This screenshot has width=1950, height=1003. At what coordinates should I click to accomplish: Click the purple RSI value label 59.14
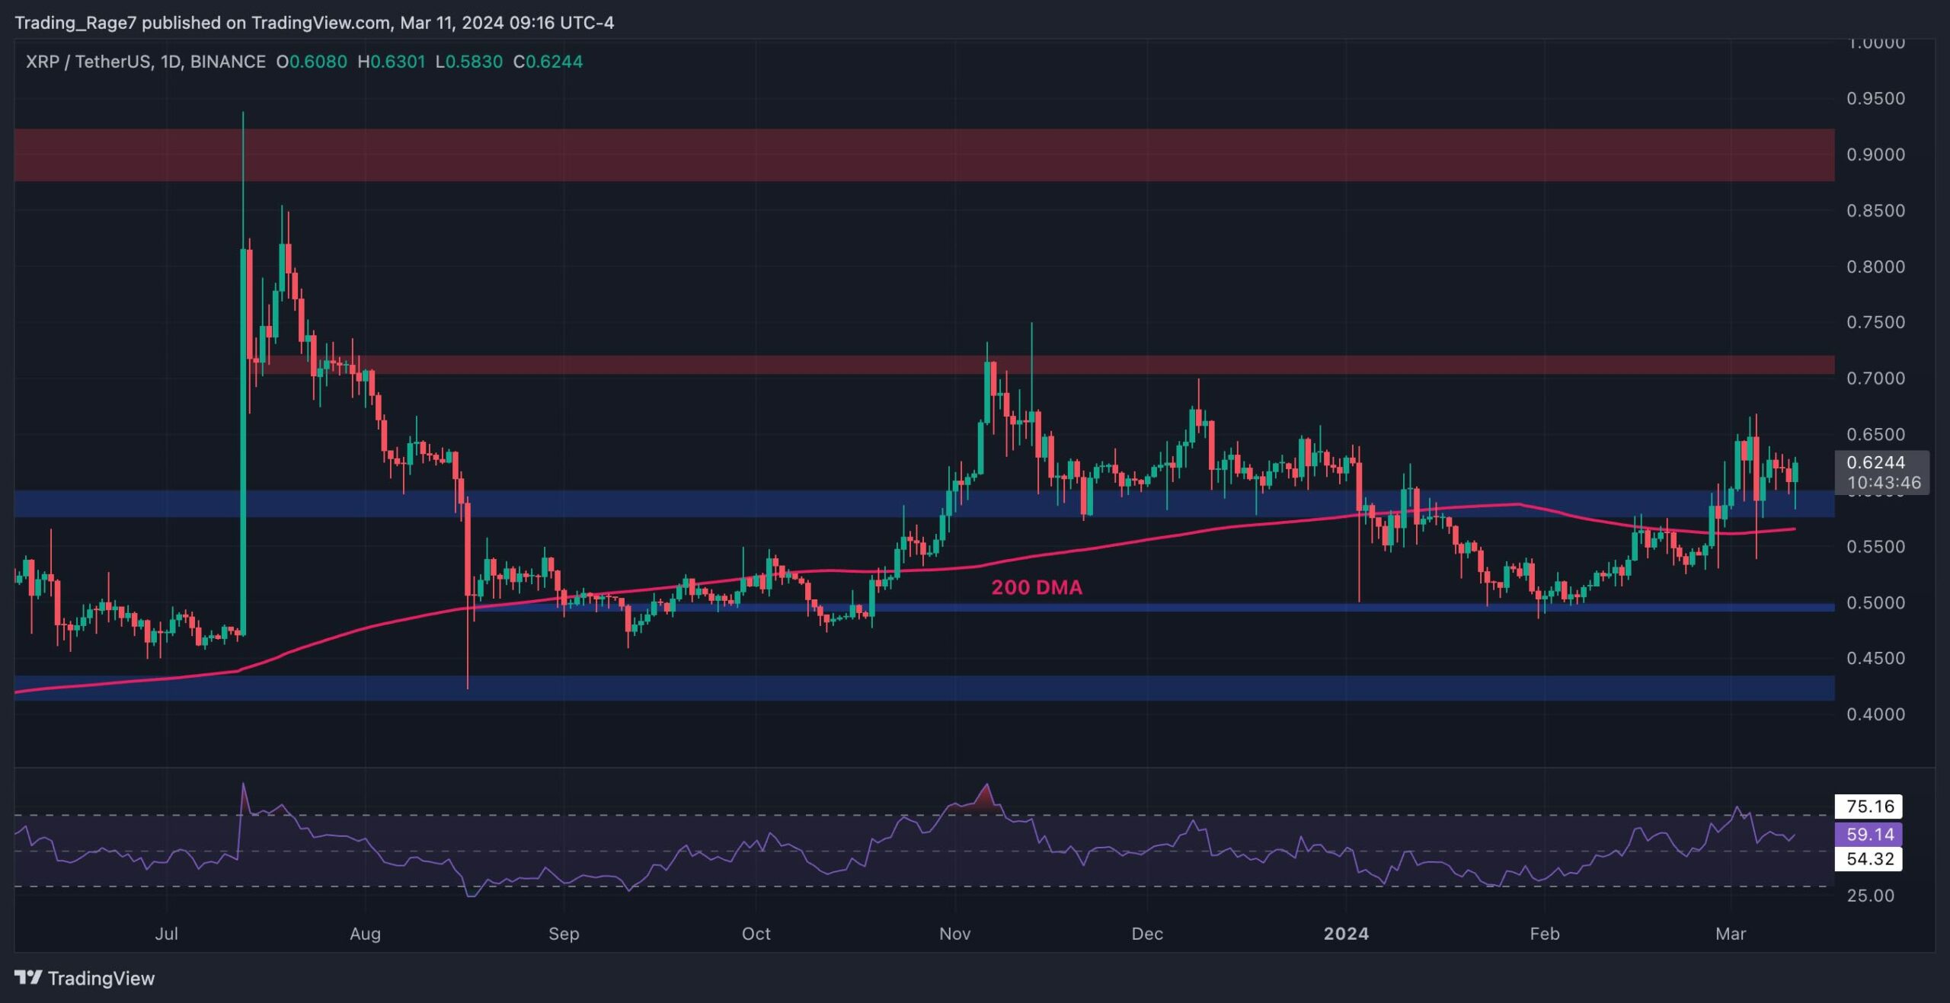1869,834
